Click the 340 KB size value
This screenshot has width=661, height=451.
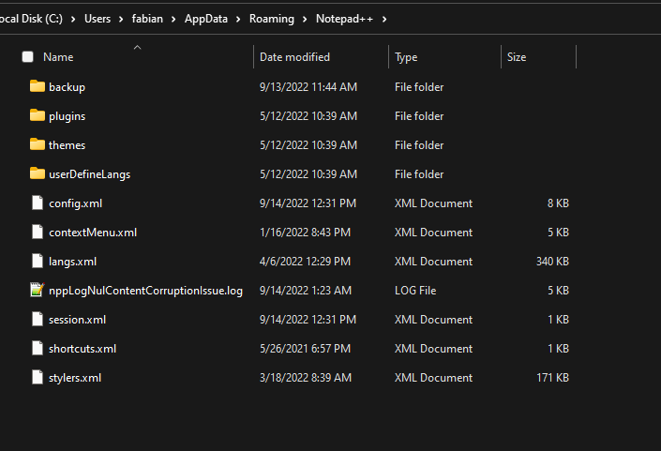pyautogui.click(x=552, y=262)
